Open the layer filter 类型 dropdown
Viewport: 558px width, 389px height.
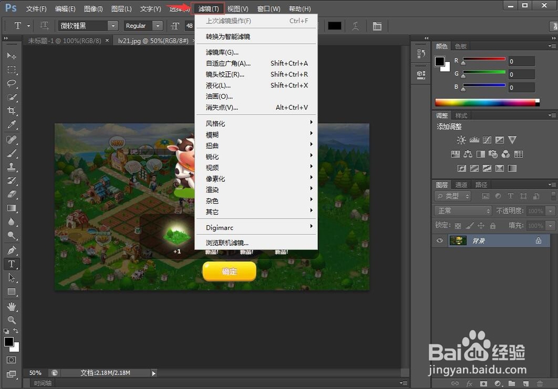tap(453, 196)
